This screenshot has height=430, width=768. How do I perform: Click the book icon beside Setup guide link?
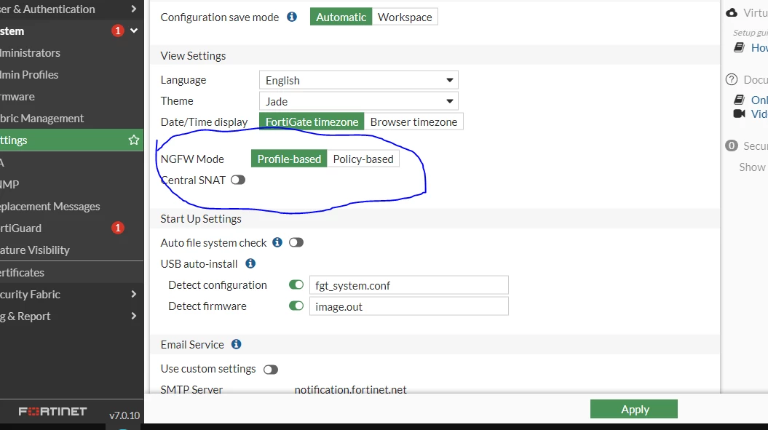click(x=739, y=47)
